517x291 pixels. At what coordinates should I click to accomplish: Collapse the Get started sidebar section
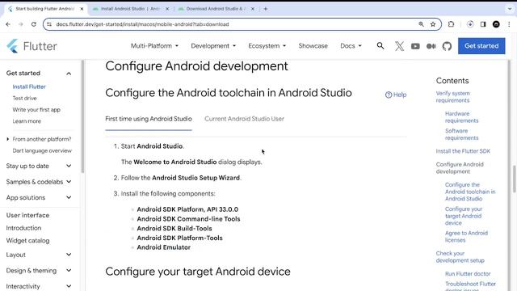(x=69, y=74)
